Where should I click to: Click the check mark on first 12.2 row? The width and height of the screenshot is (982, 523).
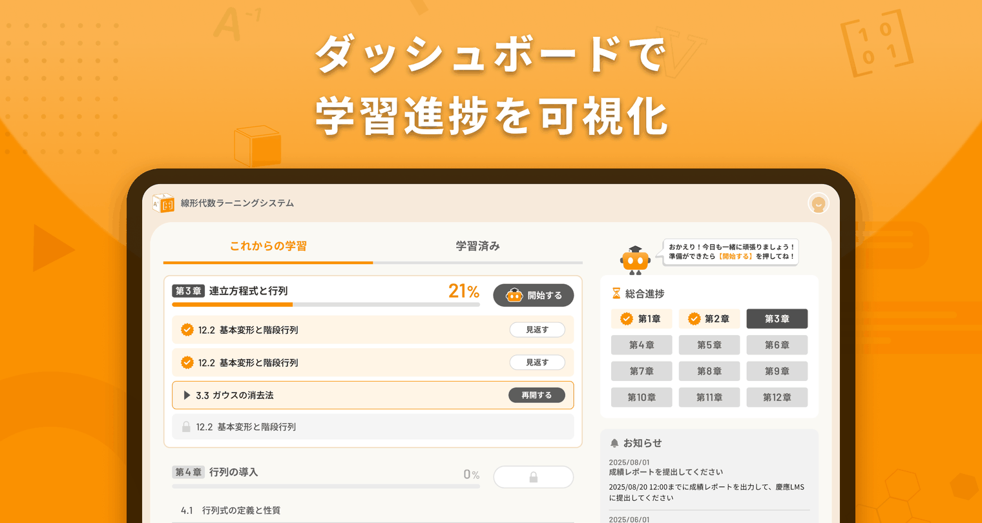click(x=187, y=330)
